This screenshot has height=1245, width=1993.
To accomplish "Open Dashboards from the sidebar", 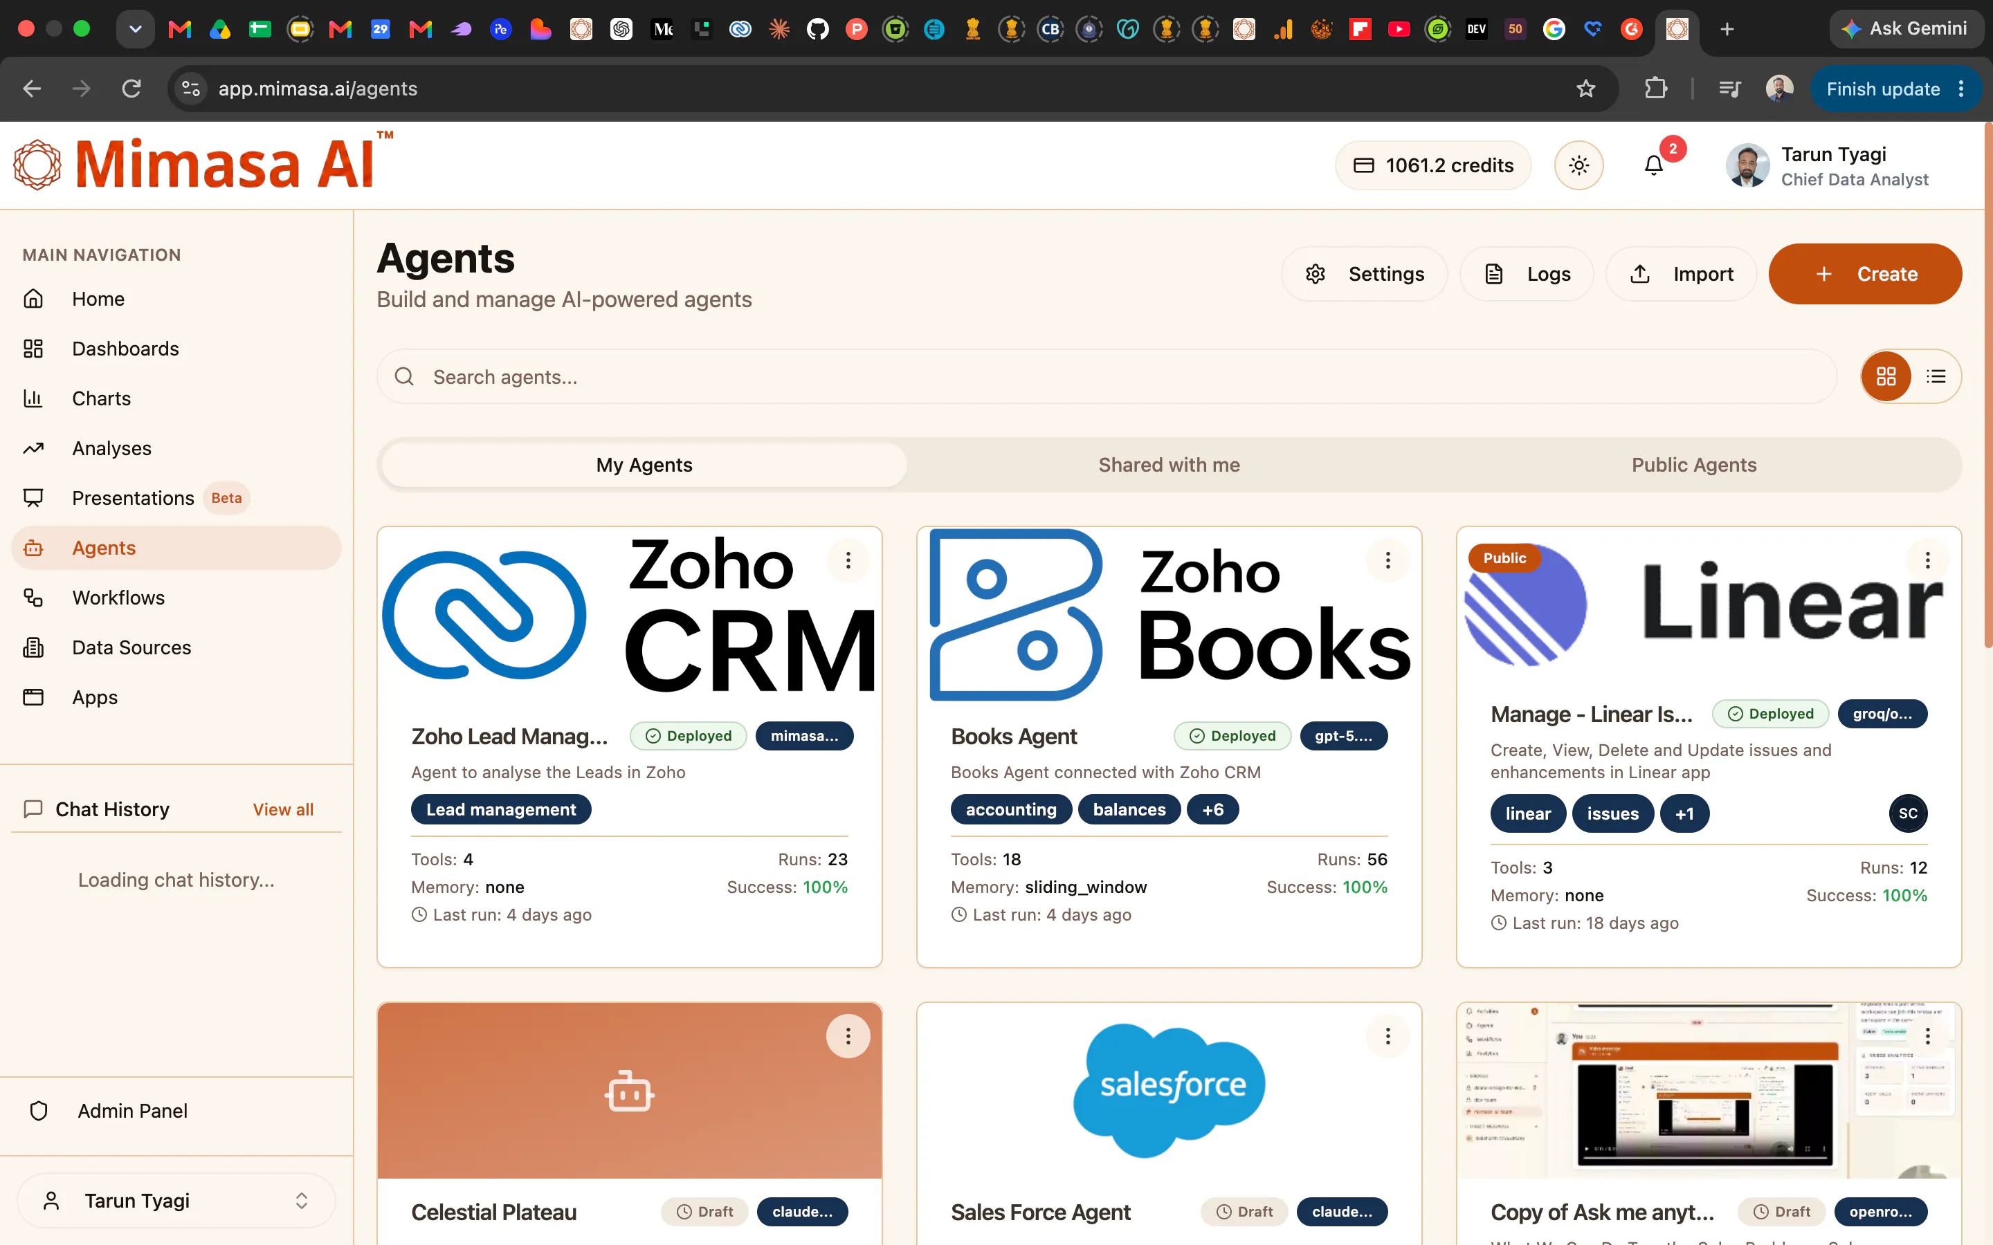I will pyautogui.click(x=176, y=349).
